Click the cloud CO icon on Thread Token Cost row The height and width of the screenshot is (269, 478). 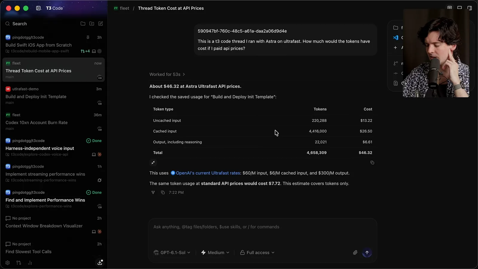click(x=100, y=77)
